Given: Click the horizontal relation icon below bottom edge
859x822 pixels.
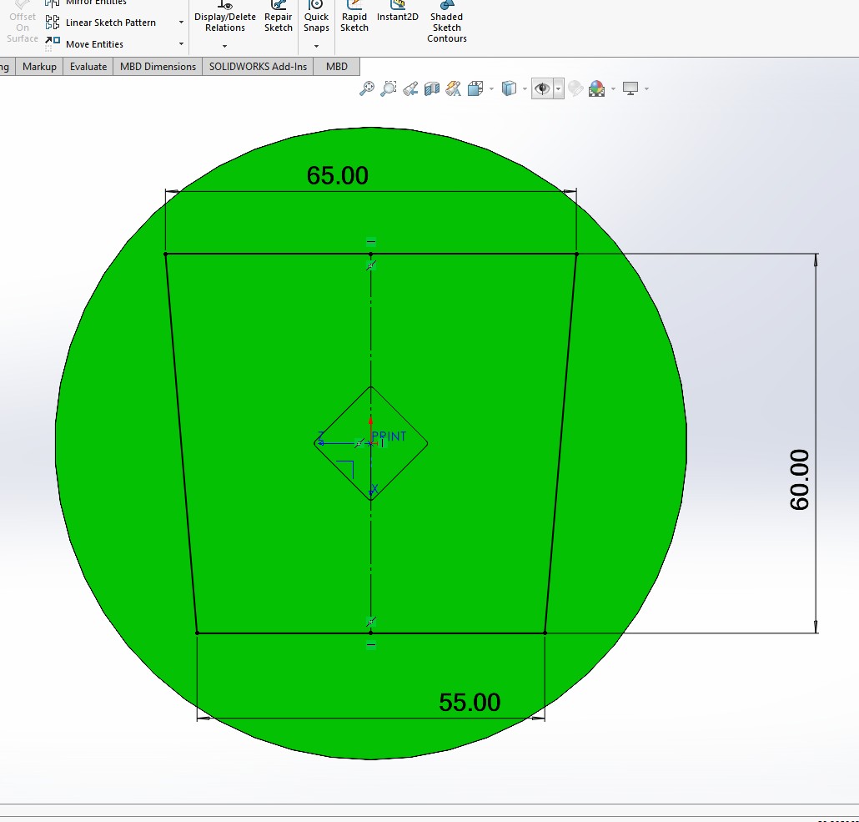Looking at the screenshot, I should (x=371, y=645).
